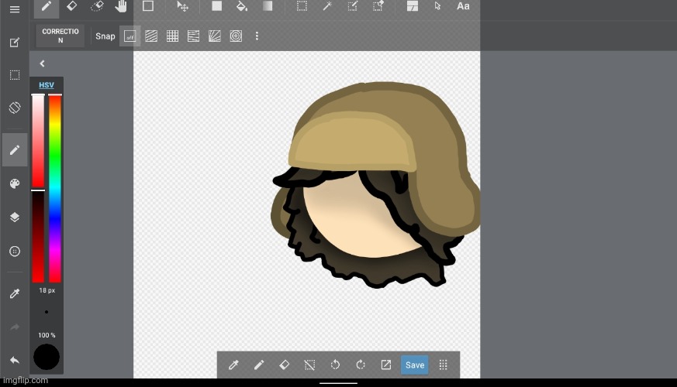Enable crosshatch grid snap

click(x=172, y=36)
